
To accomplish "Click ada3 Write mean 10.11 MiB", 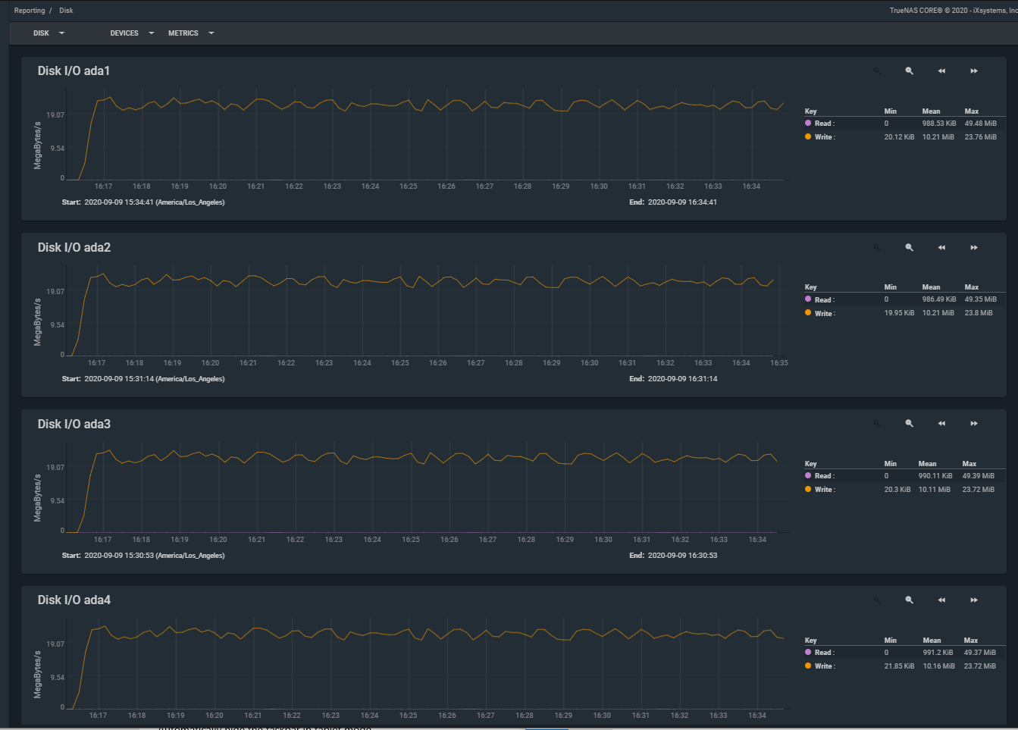I will (x=934, y=490).
